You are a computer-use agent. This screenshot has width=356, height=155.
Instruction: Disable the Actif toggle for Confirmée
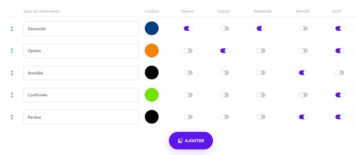pyautogui.click(x=340, y=95)
